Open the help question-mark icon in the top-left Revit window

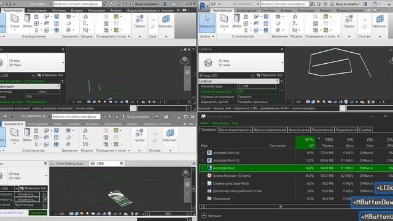tap(174, 4)
